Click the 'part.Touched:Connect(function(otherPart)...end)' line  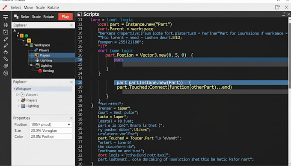coord(175,87)
